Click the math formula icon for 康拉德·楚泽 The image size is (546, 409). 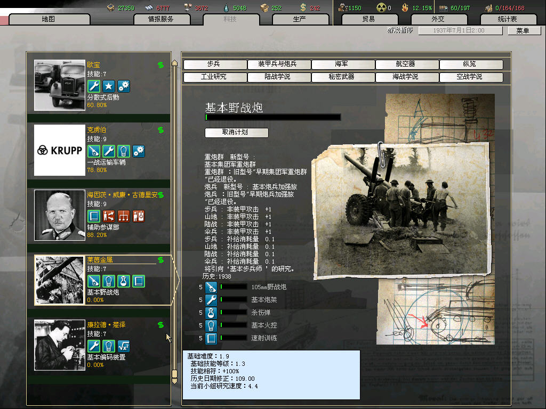click(x=124, y=346)
